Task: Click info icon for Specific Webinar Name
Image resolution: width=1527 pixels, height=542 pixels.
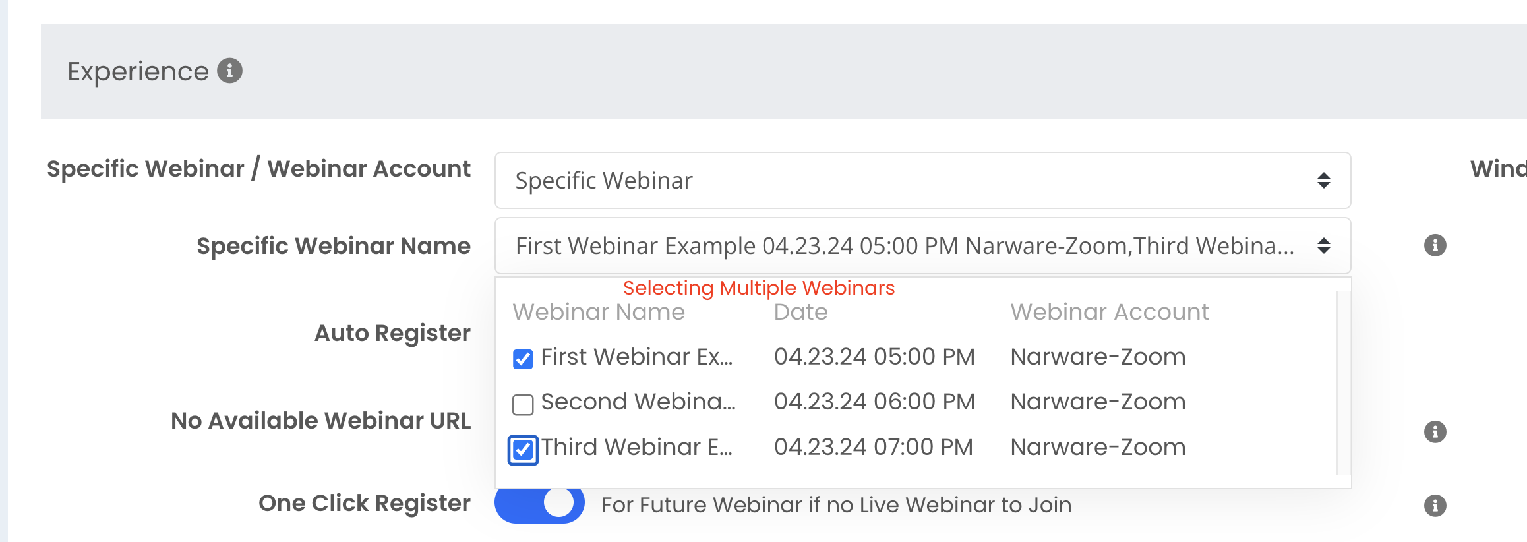Action: click(1435, 245)
